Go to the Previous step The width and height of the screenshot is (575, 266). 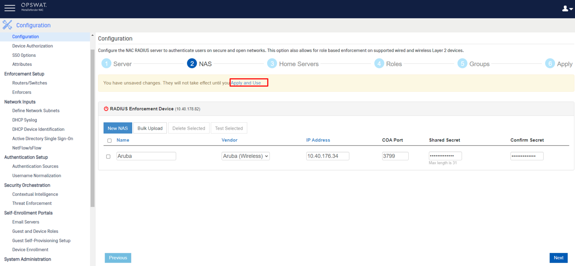pos(118,258)
